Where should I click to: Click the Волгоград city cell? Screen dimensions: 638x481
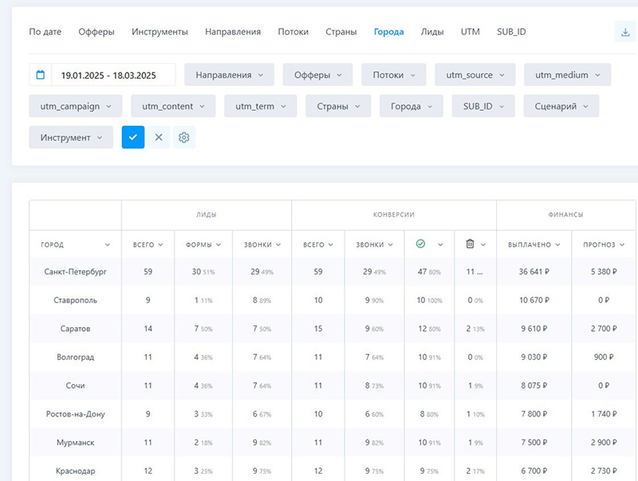click(x=75, y=357)
